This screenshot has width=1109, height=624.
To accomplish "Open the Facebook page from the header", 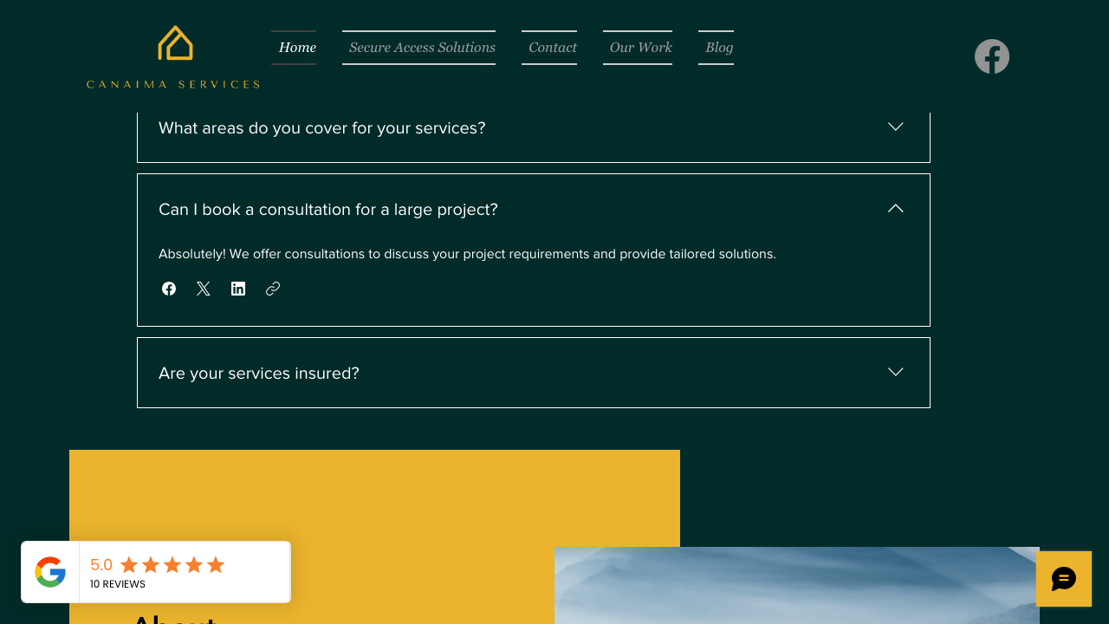I will (991, 55).
